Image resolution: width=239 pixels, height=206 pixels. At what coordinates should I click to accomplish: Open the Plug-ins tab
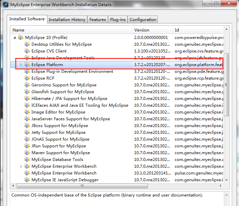pos(118,20)
